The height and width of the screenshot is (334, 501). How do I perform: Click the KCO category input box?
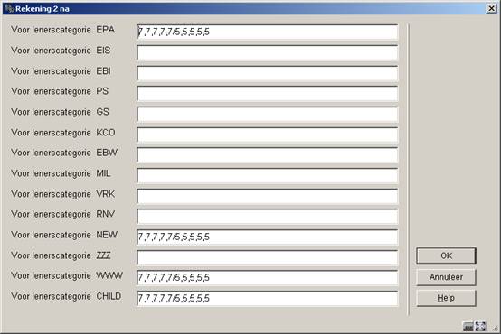click(x=268, y=135)
